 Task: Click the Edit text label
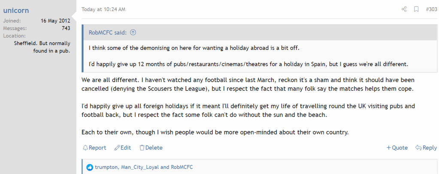point(126,148)
